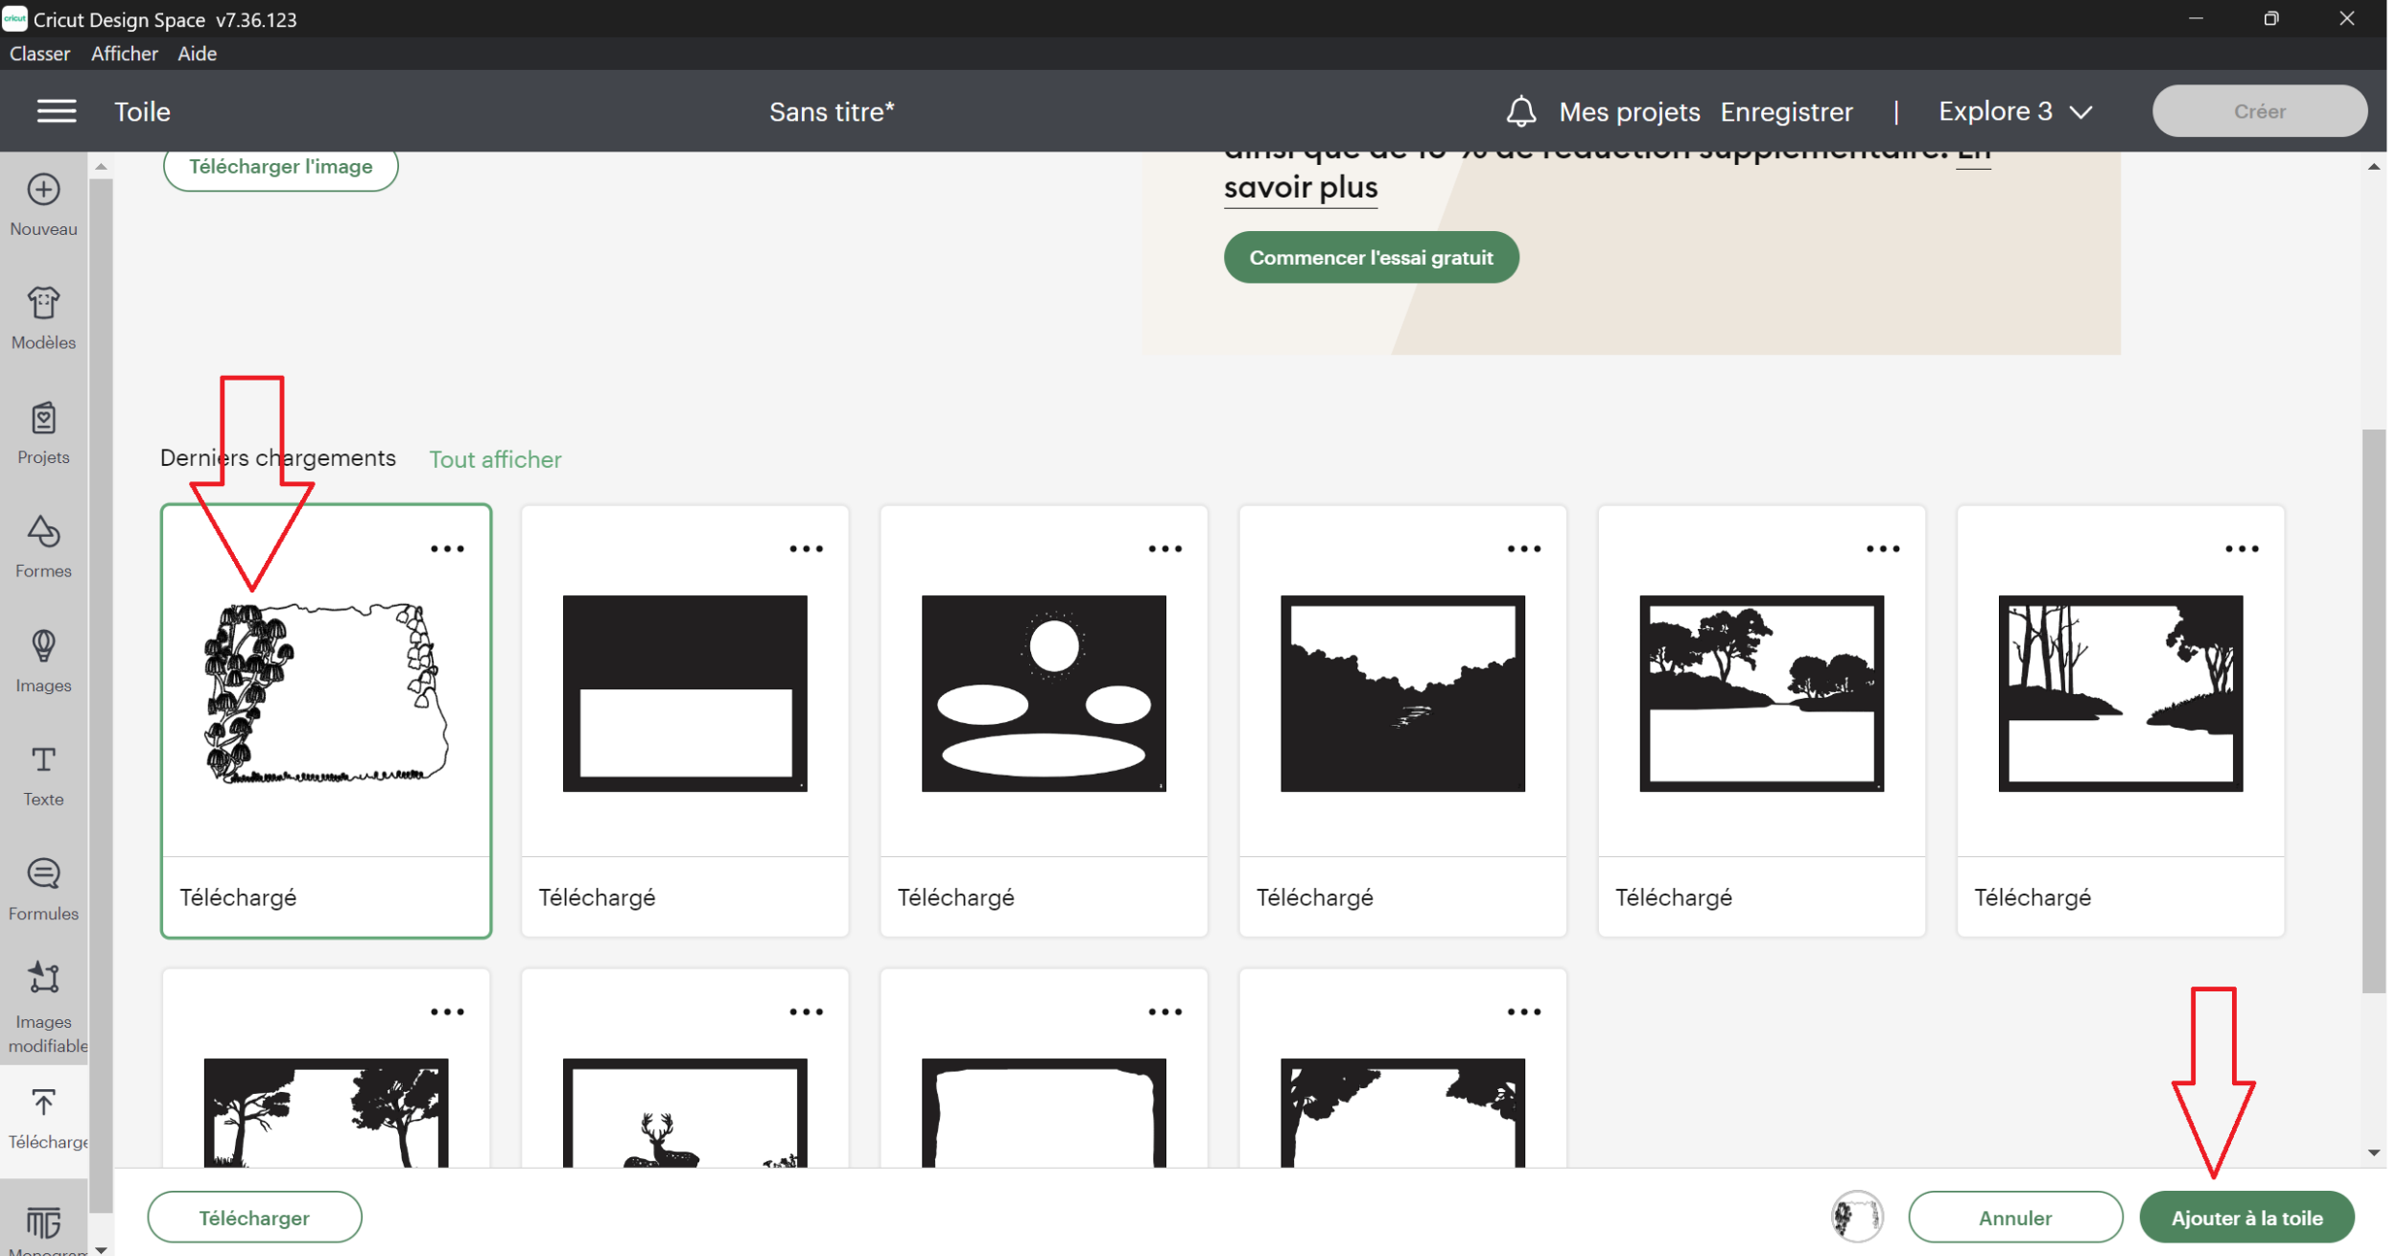Open options for the sun and ovals upload
Viewport: 2398px width, 1256px height.
coord(1164,548)
